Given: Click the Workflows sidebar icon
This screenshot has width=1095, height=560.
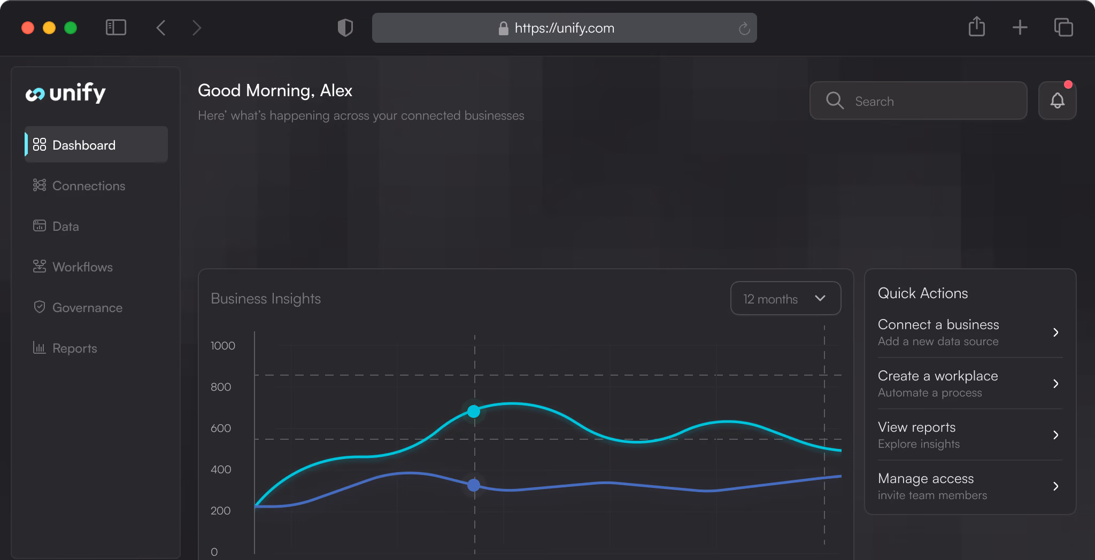Looking at the screenshot, I should pyautogui.click(x=40, y=267).
